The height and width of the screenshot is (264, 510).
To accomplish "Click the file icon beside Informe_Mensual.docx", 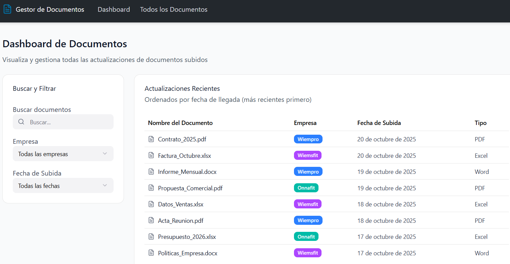I will [x=151, y=172].
